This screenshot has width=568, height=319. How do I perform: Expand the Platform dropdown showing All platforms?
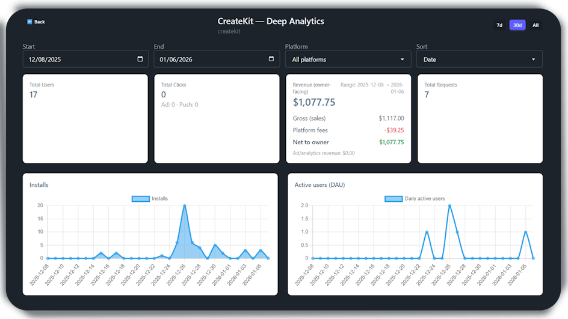coord(348,59)
